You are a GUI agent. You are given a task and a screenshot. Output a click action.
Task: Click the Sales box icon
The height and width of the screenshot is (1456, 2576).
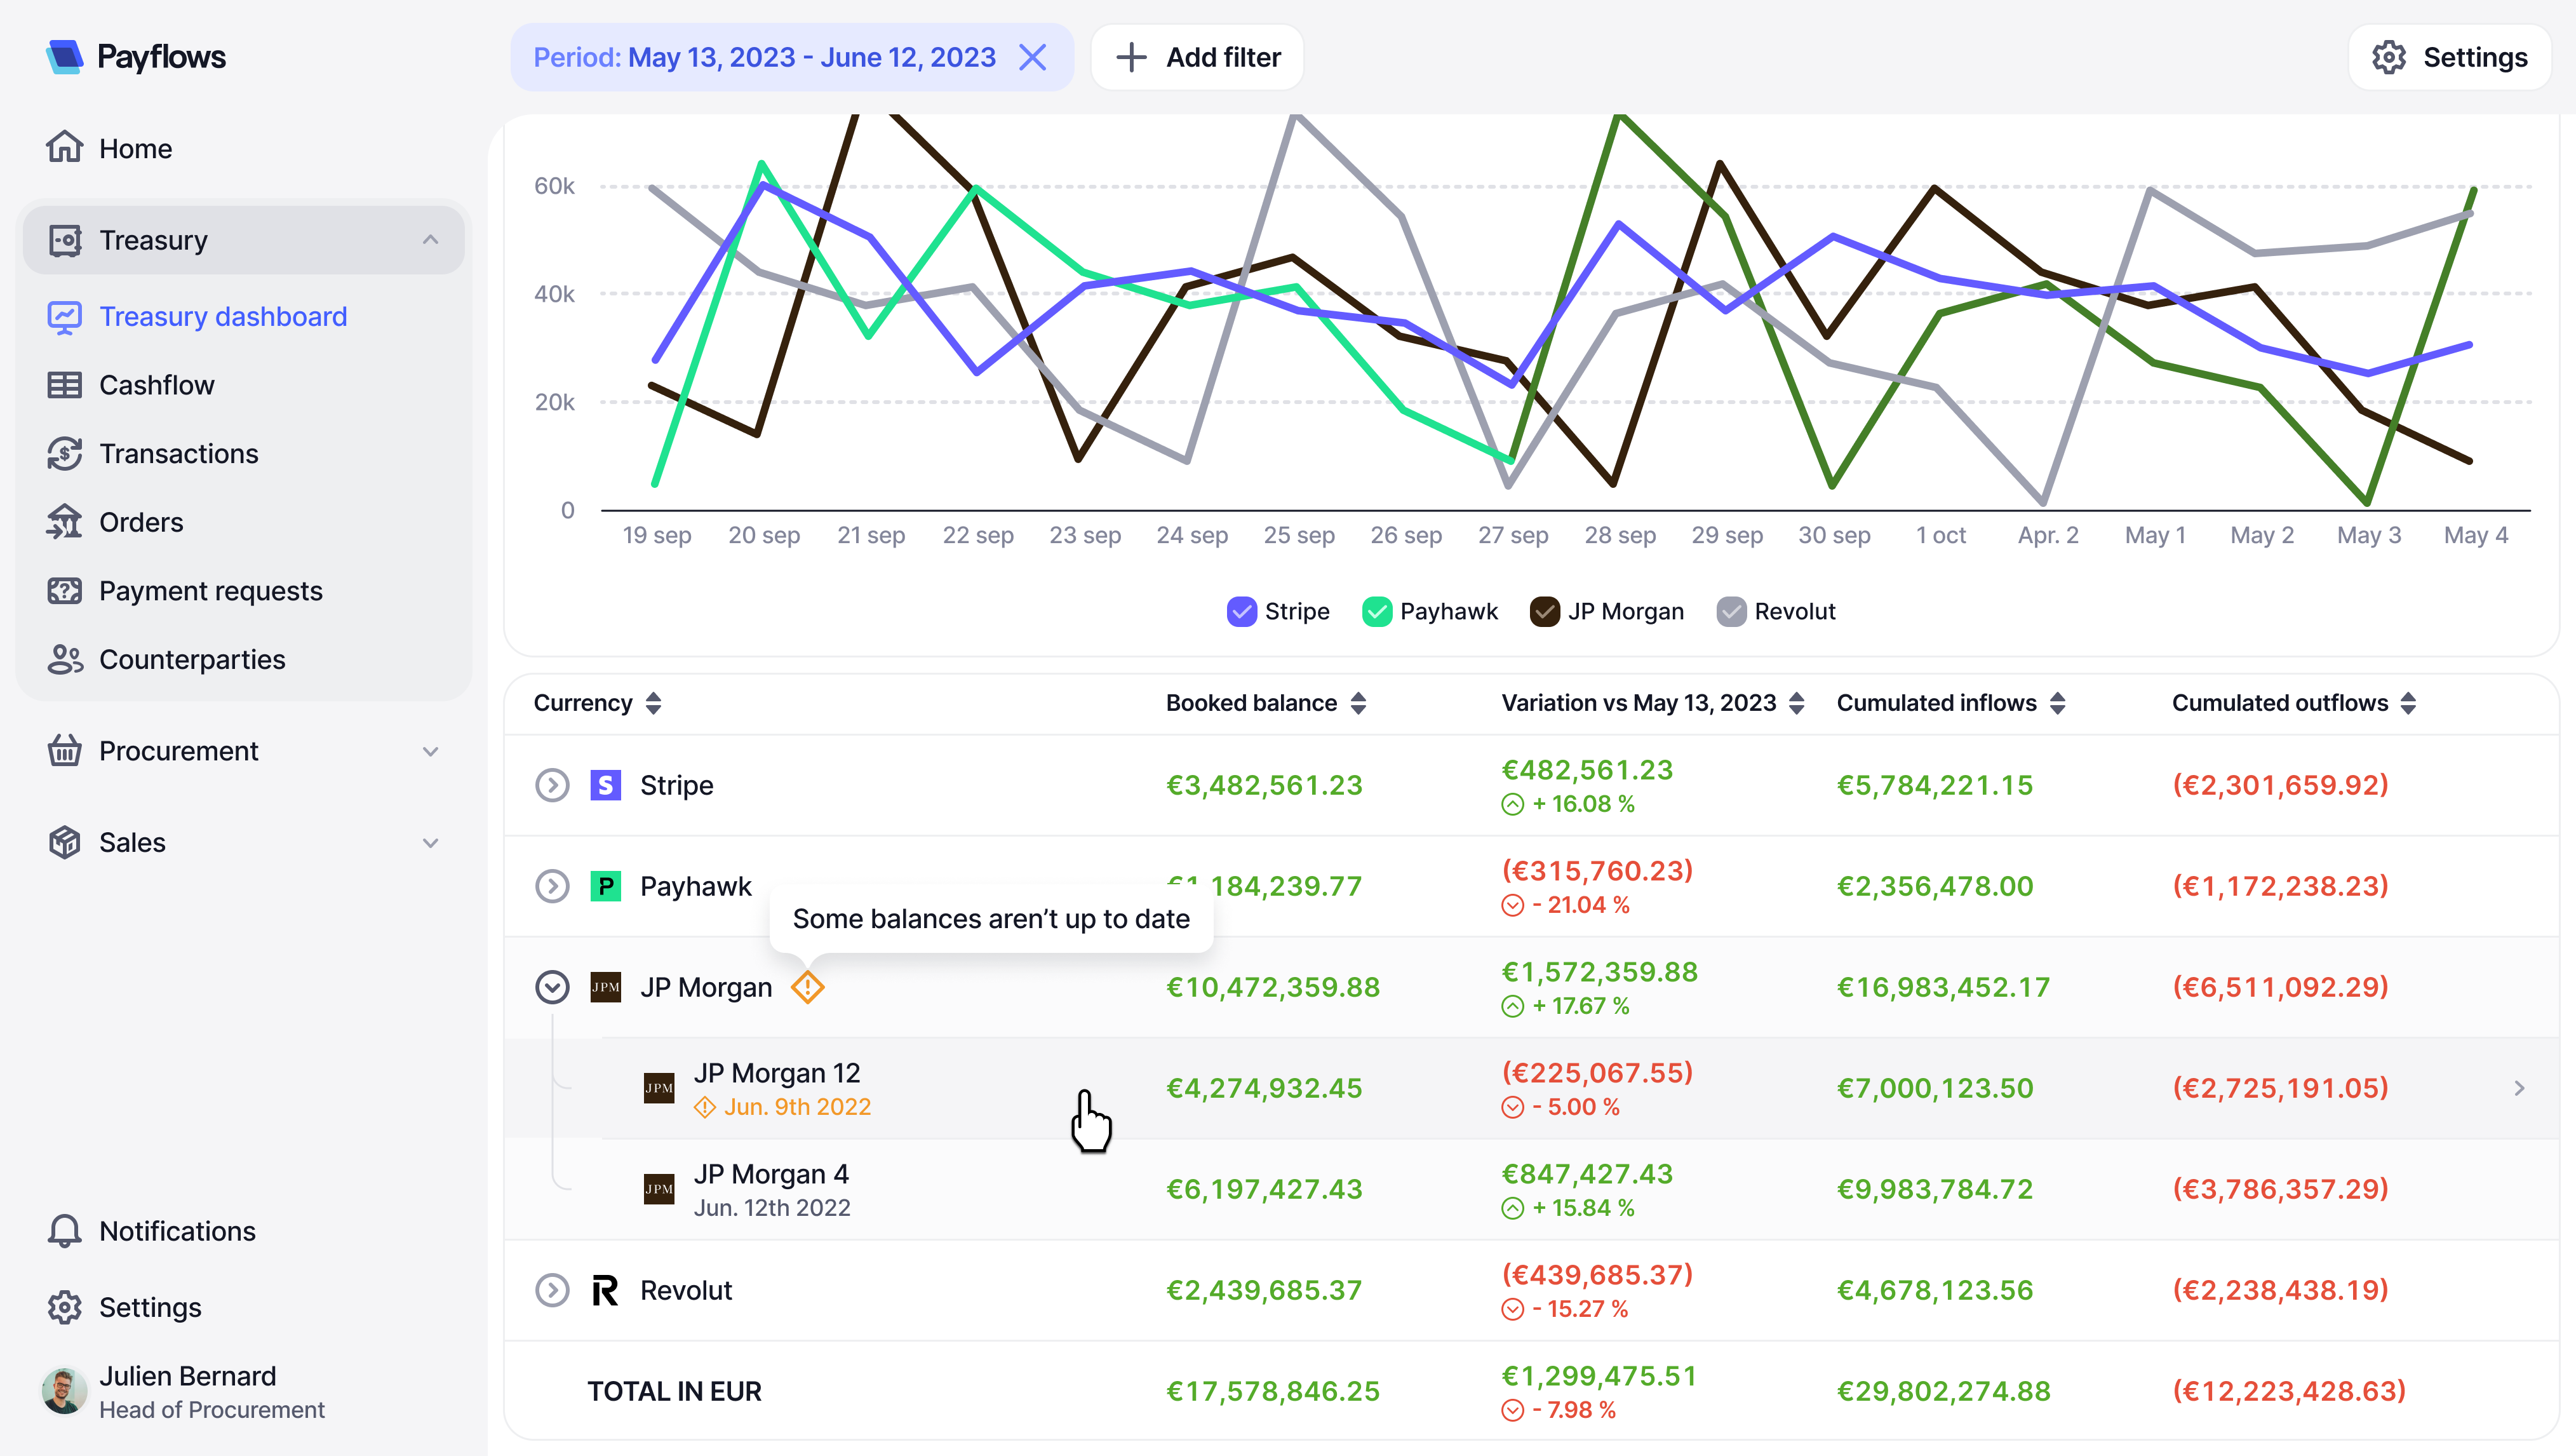click(65, 842)
